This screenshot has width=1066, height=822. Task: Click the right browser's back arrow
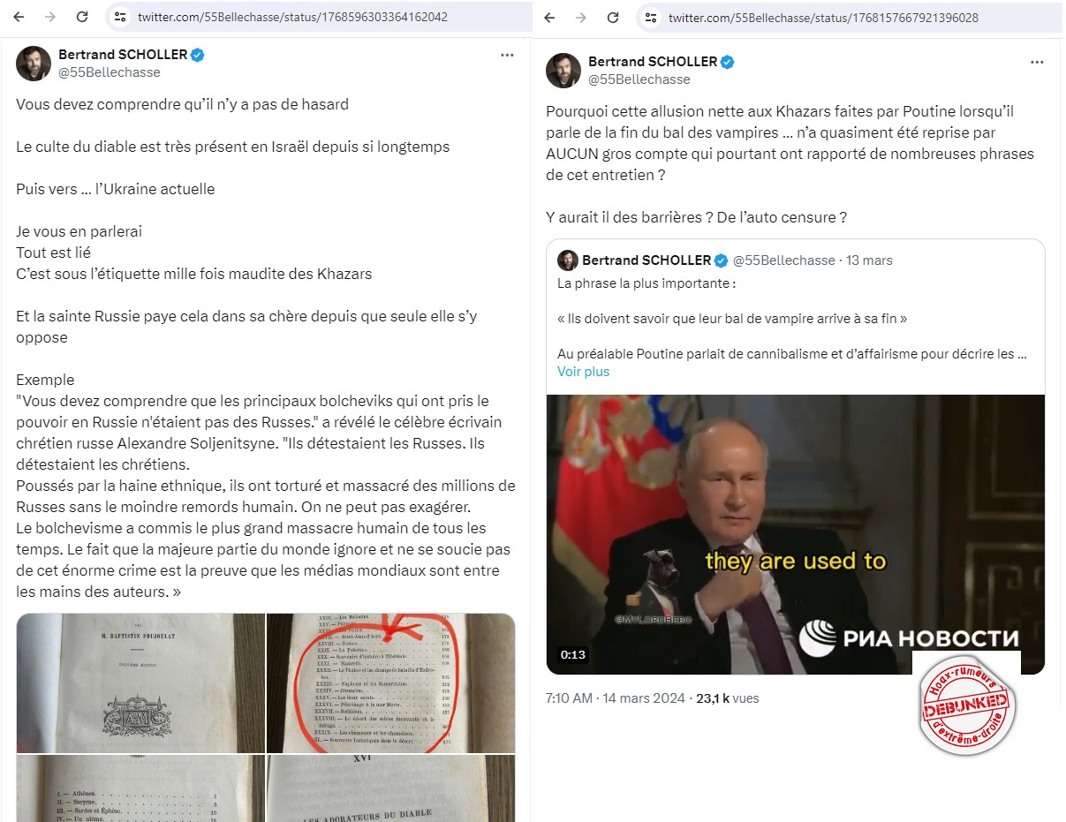[549, 18]
